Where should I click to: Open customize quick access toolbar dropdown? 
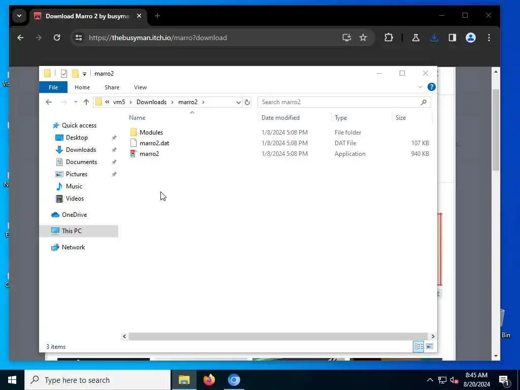[85, 74]
